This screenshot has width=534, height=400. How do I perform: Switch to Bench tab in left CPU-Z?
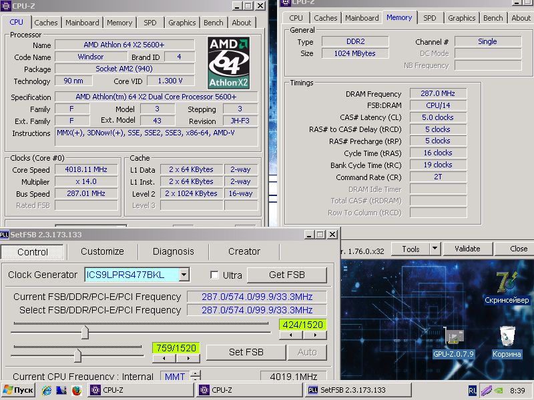[214, 23]
